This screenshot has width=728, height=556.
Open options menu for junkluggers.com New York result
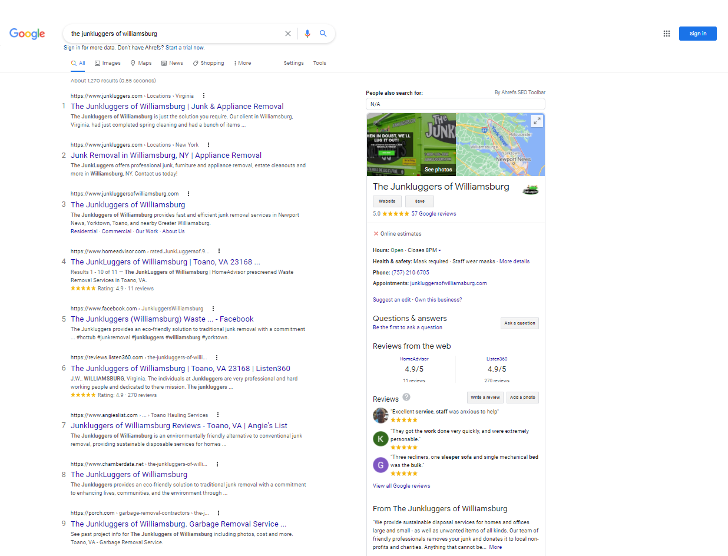coord(209,144)
